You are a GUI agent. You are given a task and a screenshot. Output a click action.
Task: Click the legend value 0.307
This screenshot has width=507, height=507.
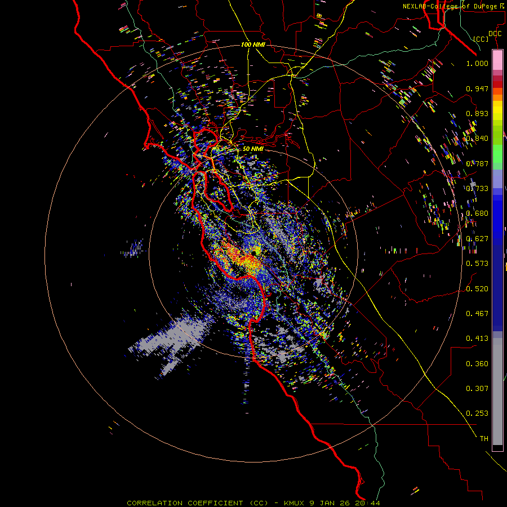point(477,388)
